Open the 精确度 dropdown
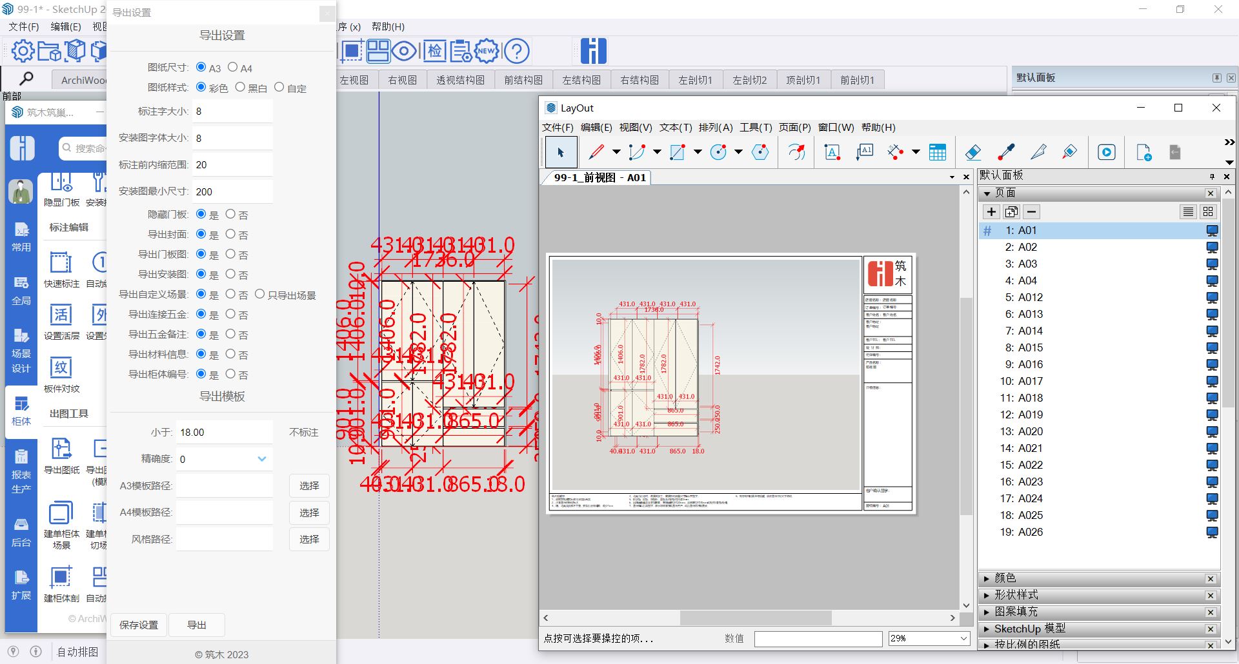 [x=261, y=459]
